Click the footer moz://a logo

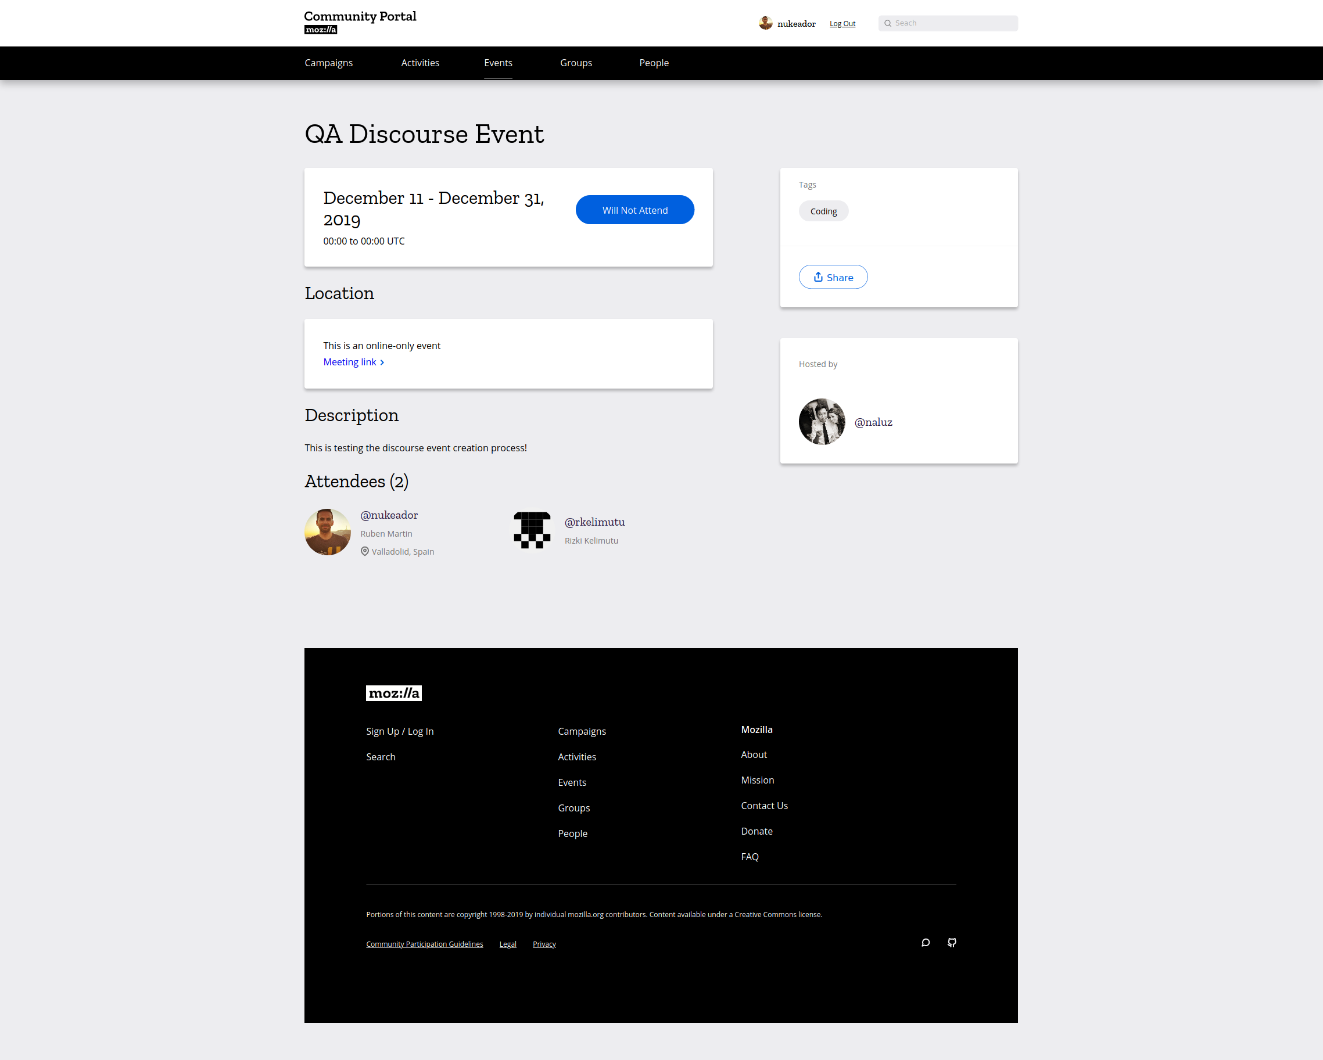click(393, 692)
